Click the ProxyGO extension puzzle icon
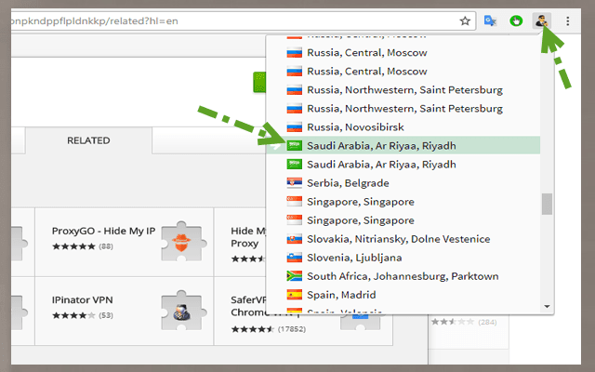Screen dimensions: 595x372 pos(181,239)
